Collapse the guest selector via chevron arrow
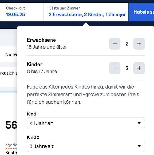This screenshot has width=154, height=155. pos(121,16)
